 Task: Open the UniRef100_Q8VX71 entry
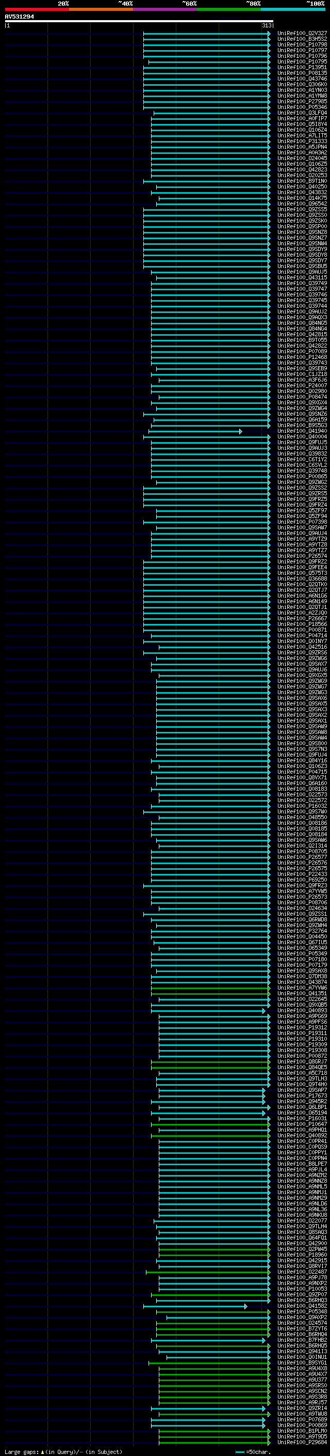point(302,777)
